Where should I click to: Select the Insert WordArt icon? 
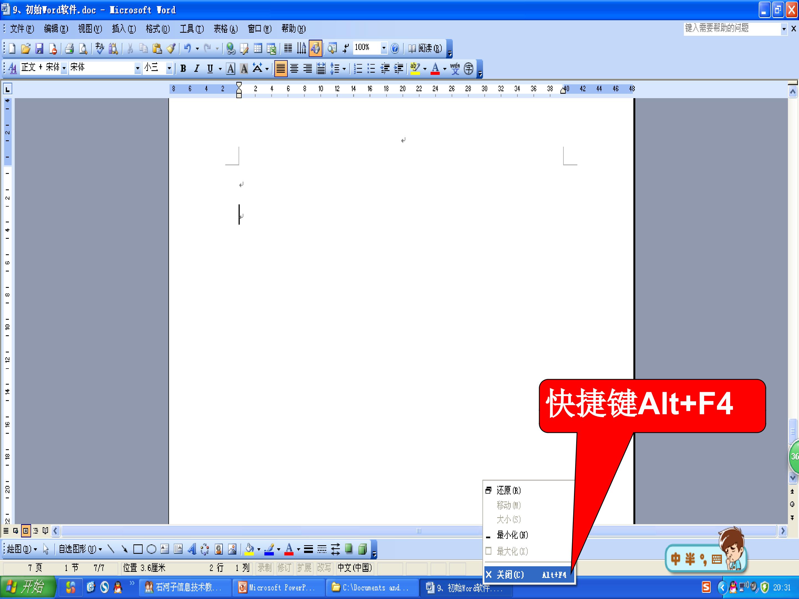click(x=192, y=549)
